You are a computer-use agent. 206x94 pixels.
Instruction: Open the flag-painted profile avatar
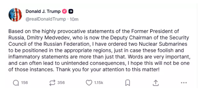pyautogui.click(x=15, y=15)
